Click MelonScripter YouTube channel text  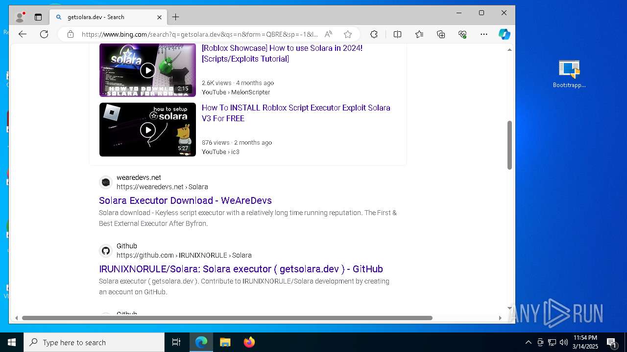click(251, 92)
